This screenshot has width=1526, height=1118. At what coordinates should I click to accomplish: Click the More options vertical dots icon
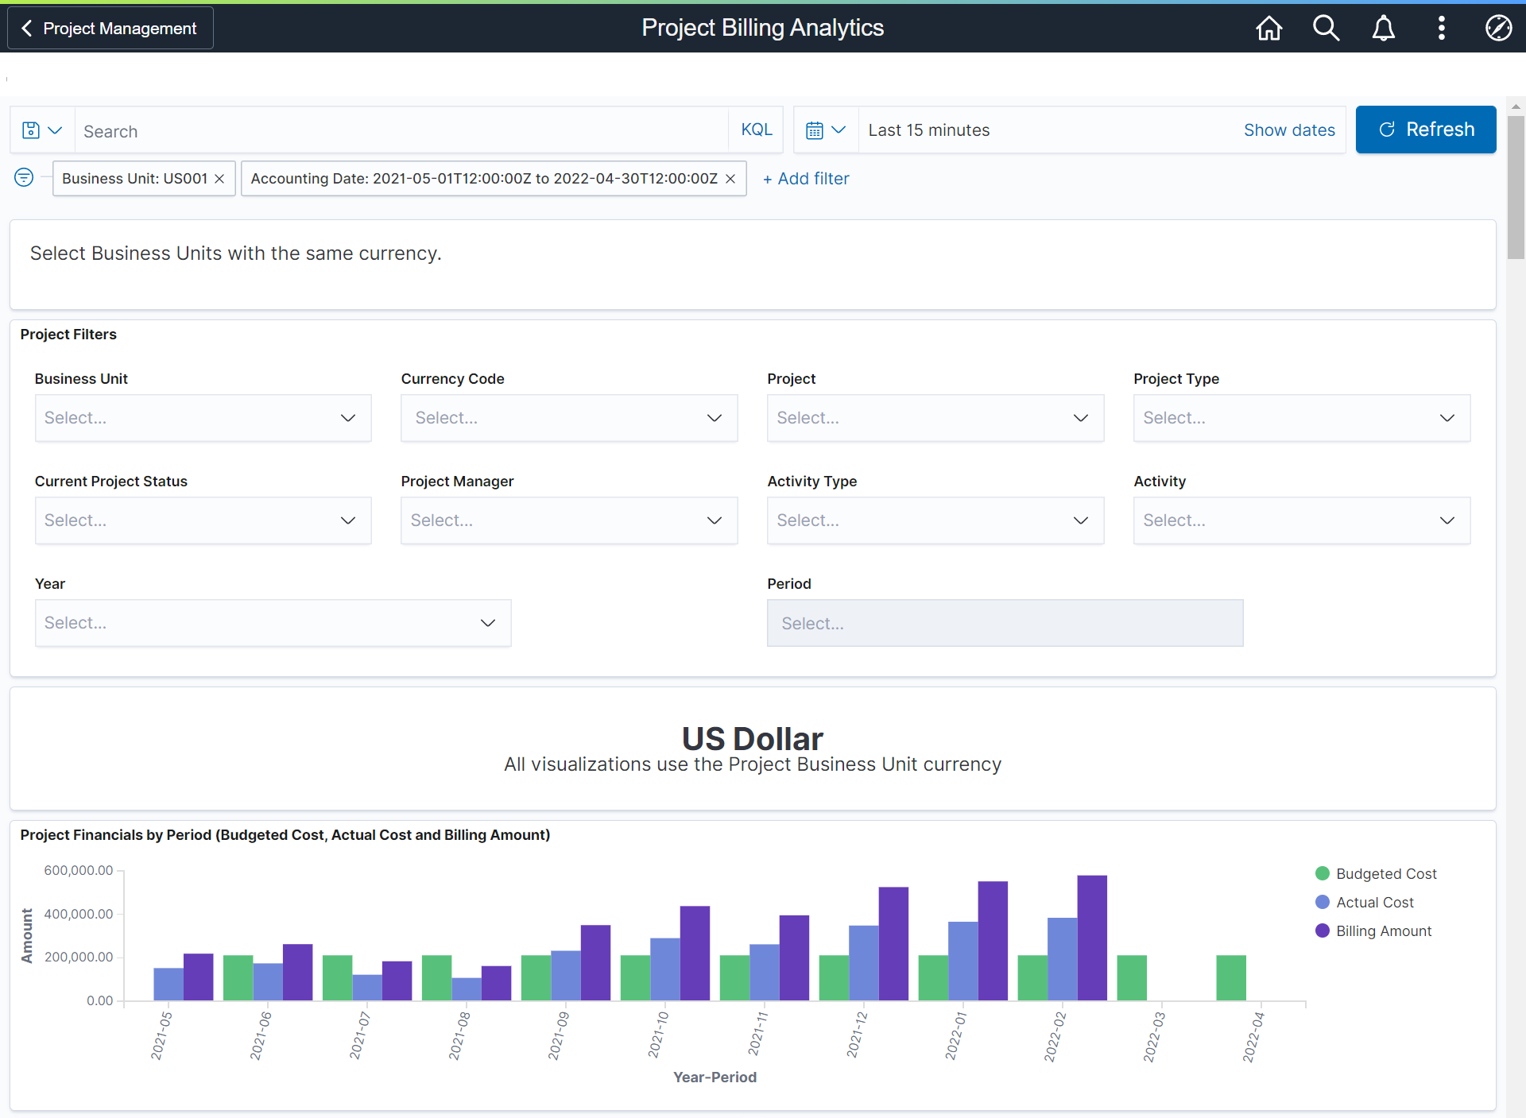tap(1441, 27)
